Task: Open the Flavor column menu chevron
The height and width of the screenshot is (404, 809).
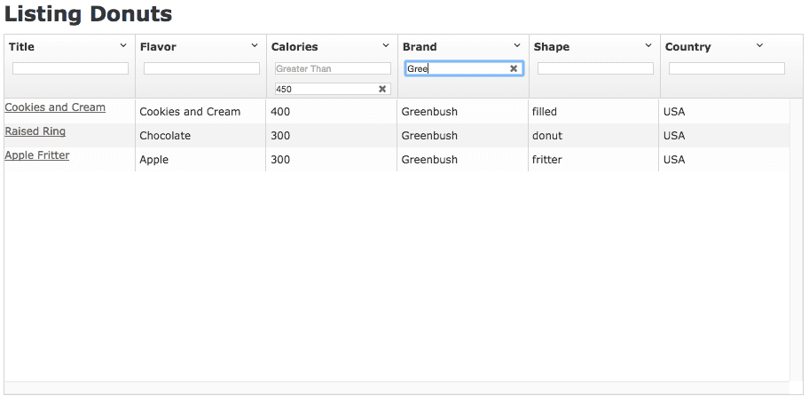Action: [255, 46]
